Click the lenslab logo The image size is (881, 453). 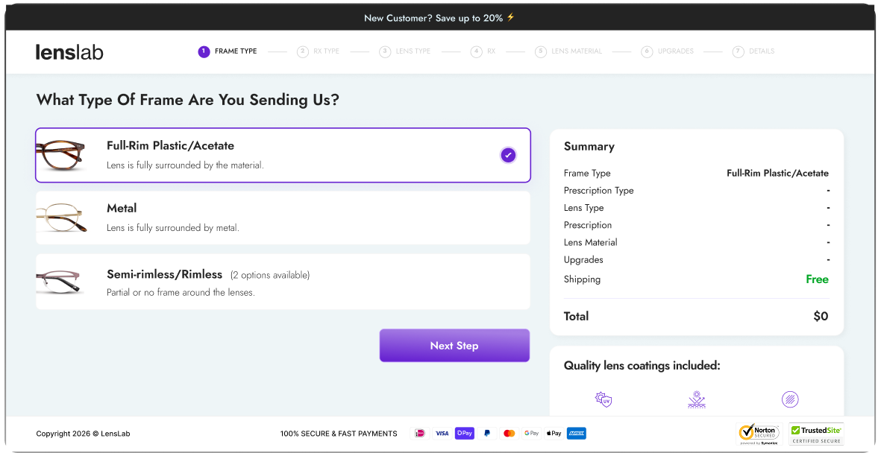tap(69, 51)
